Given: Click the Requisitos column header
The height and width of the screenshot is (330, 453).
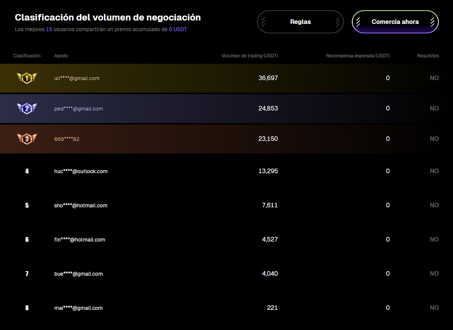Looking at the screenshot, I should pyautogui.click(x=428, y=55).
